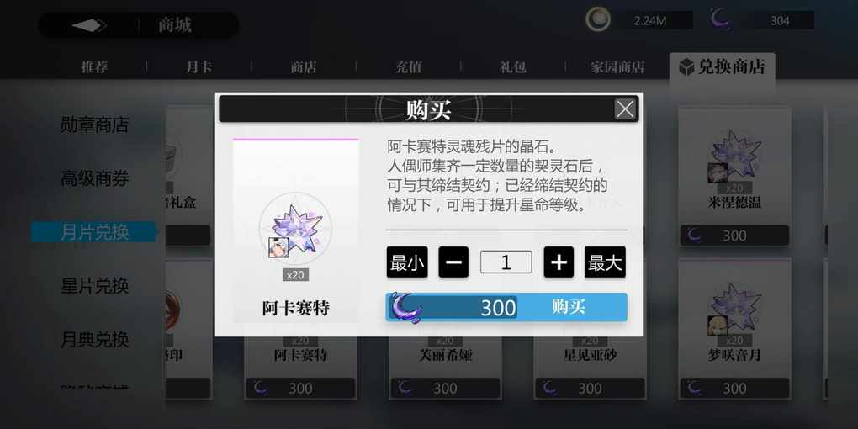Increase quantity with the plus button
Image resolution: width=858 pixels, height=429 pixels.
tap(559, 262)
